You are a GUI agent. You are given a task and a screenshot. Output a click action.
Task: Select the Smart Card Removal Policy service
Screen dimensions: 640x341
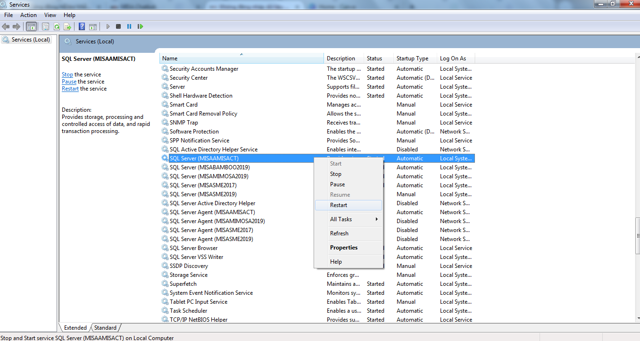pos(317,114)
